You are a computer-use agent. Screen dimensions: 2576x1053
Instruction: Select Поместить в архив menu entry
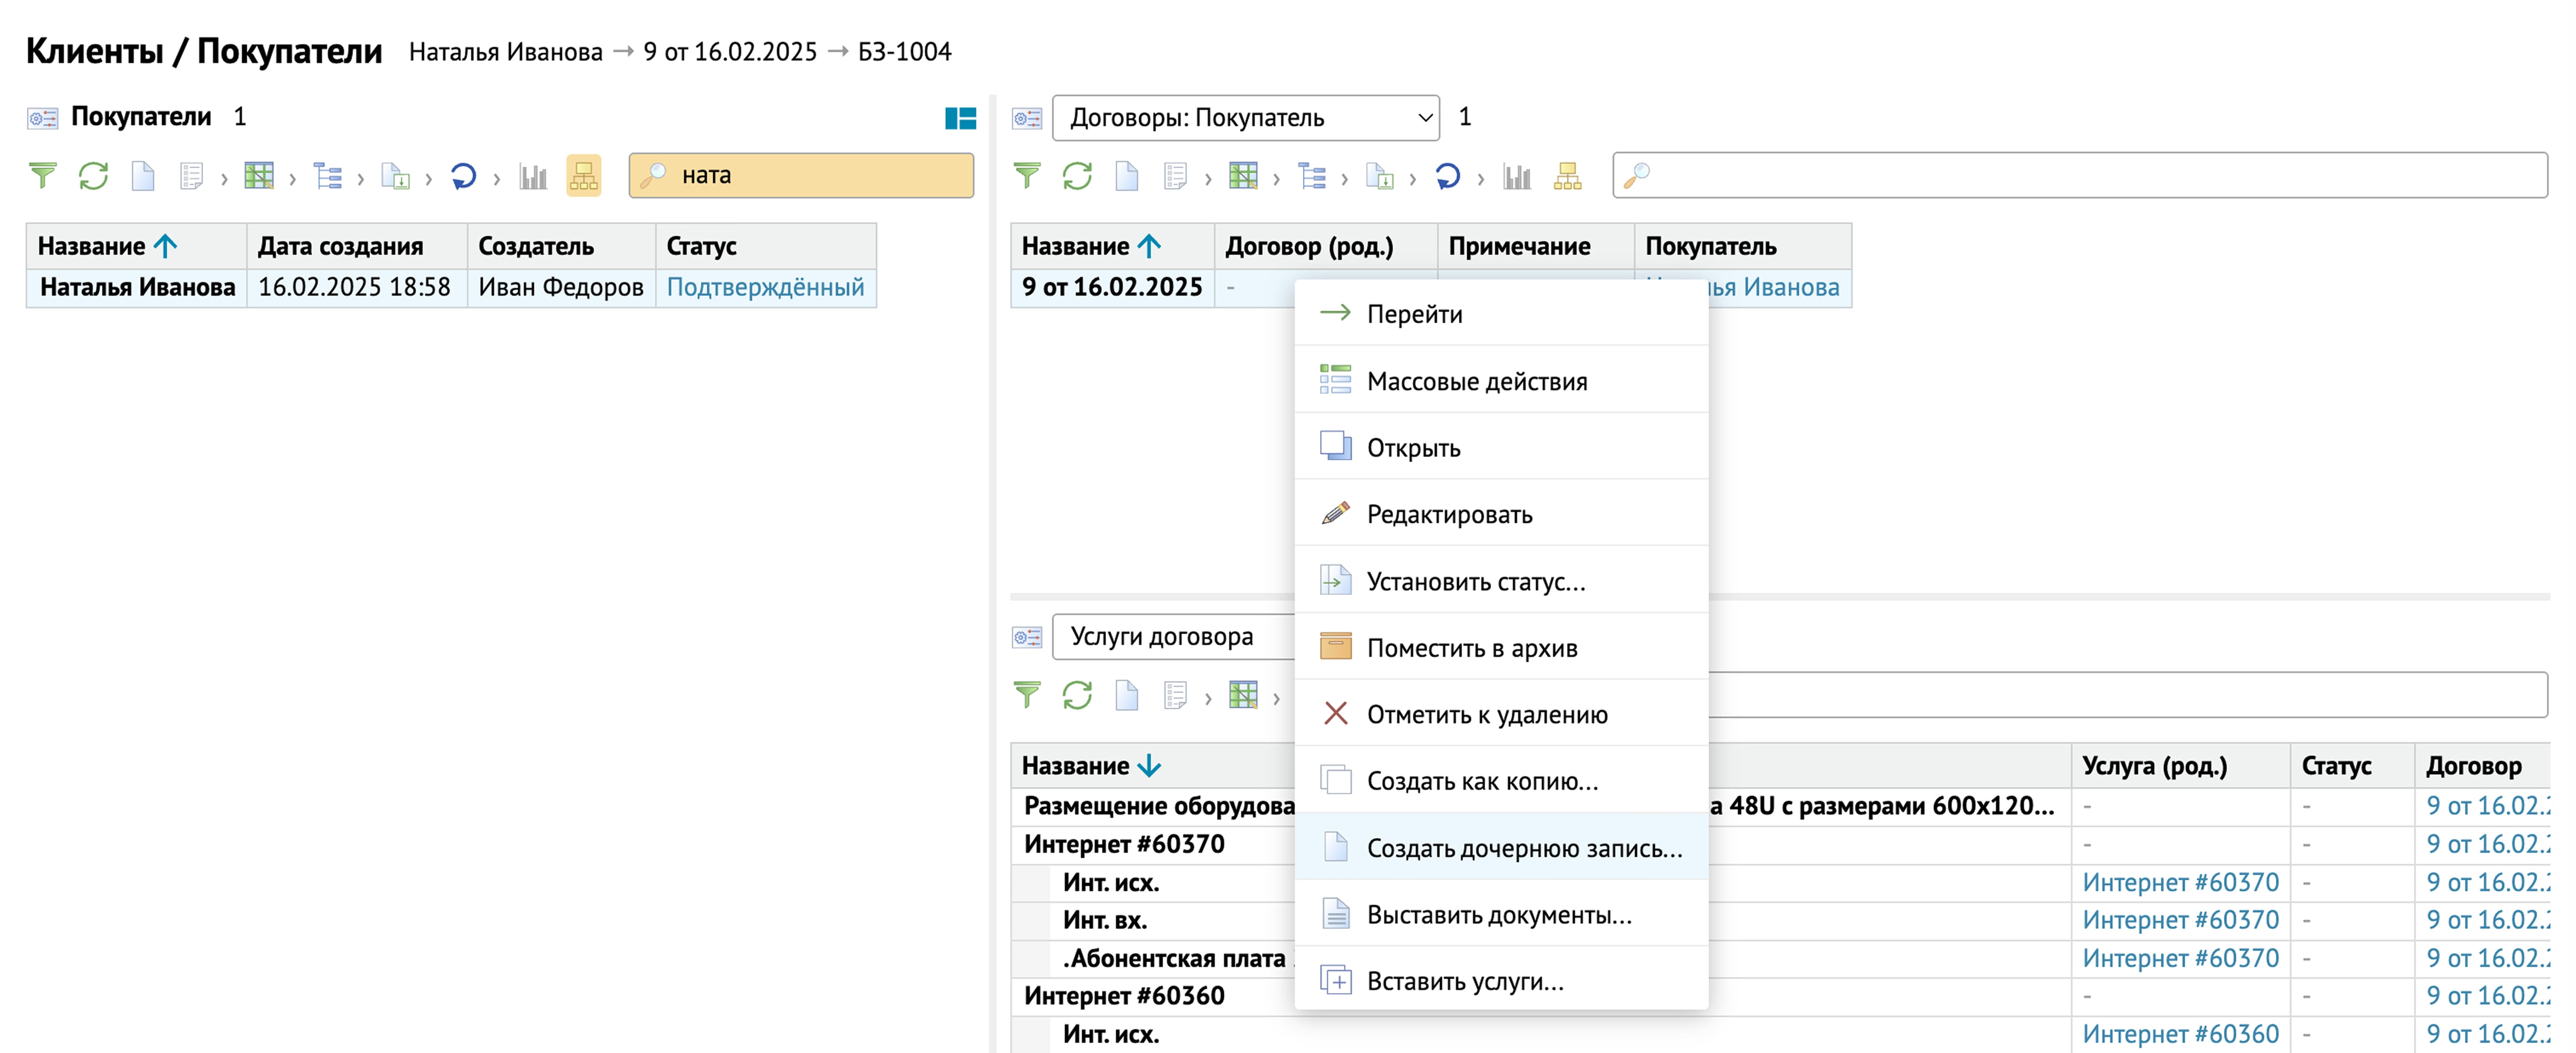point(1501,648)
